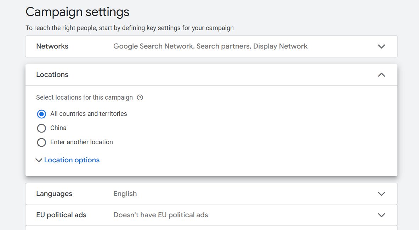Expand Languages using its down chevron
This screenshot has height=230, width=419.
(x=381, y=194)
